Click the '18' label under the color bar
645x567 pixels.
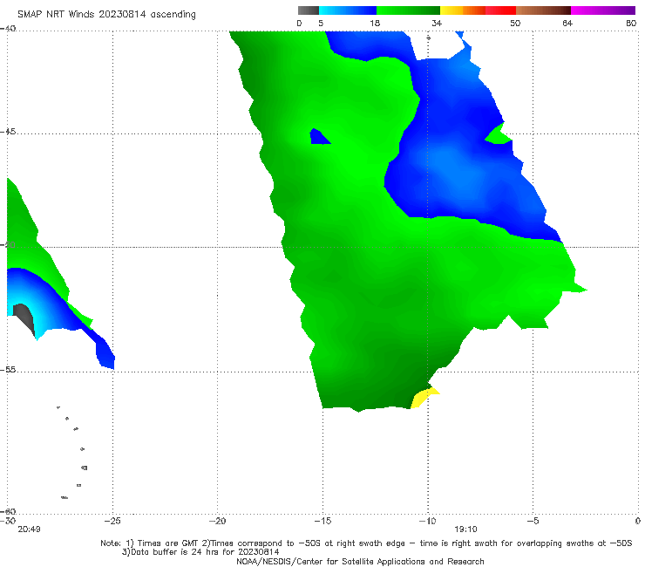point(375,23)
